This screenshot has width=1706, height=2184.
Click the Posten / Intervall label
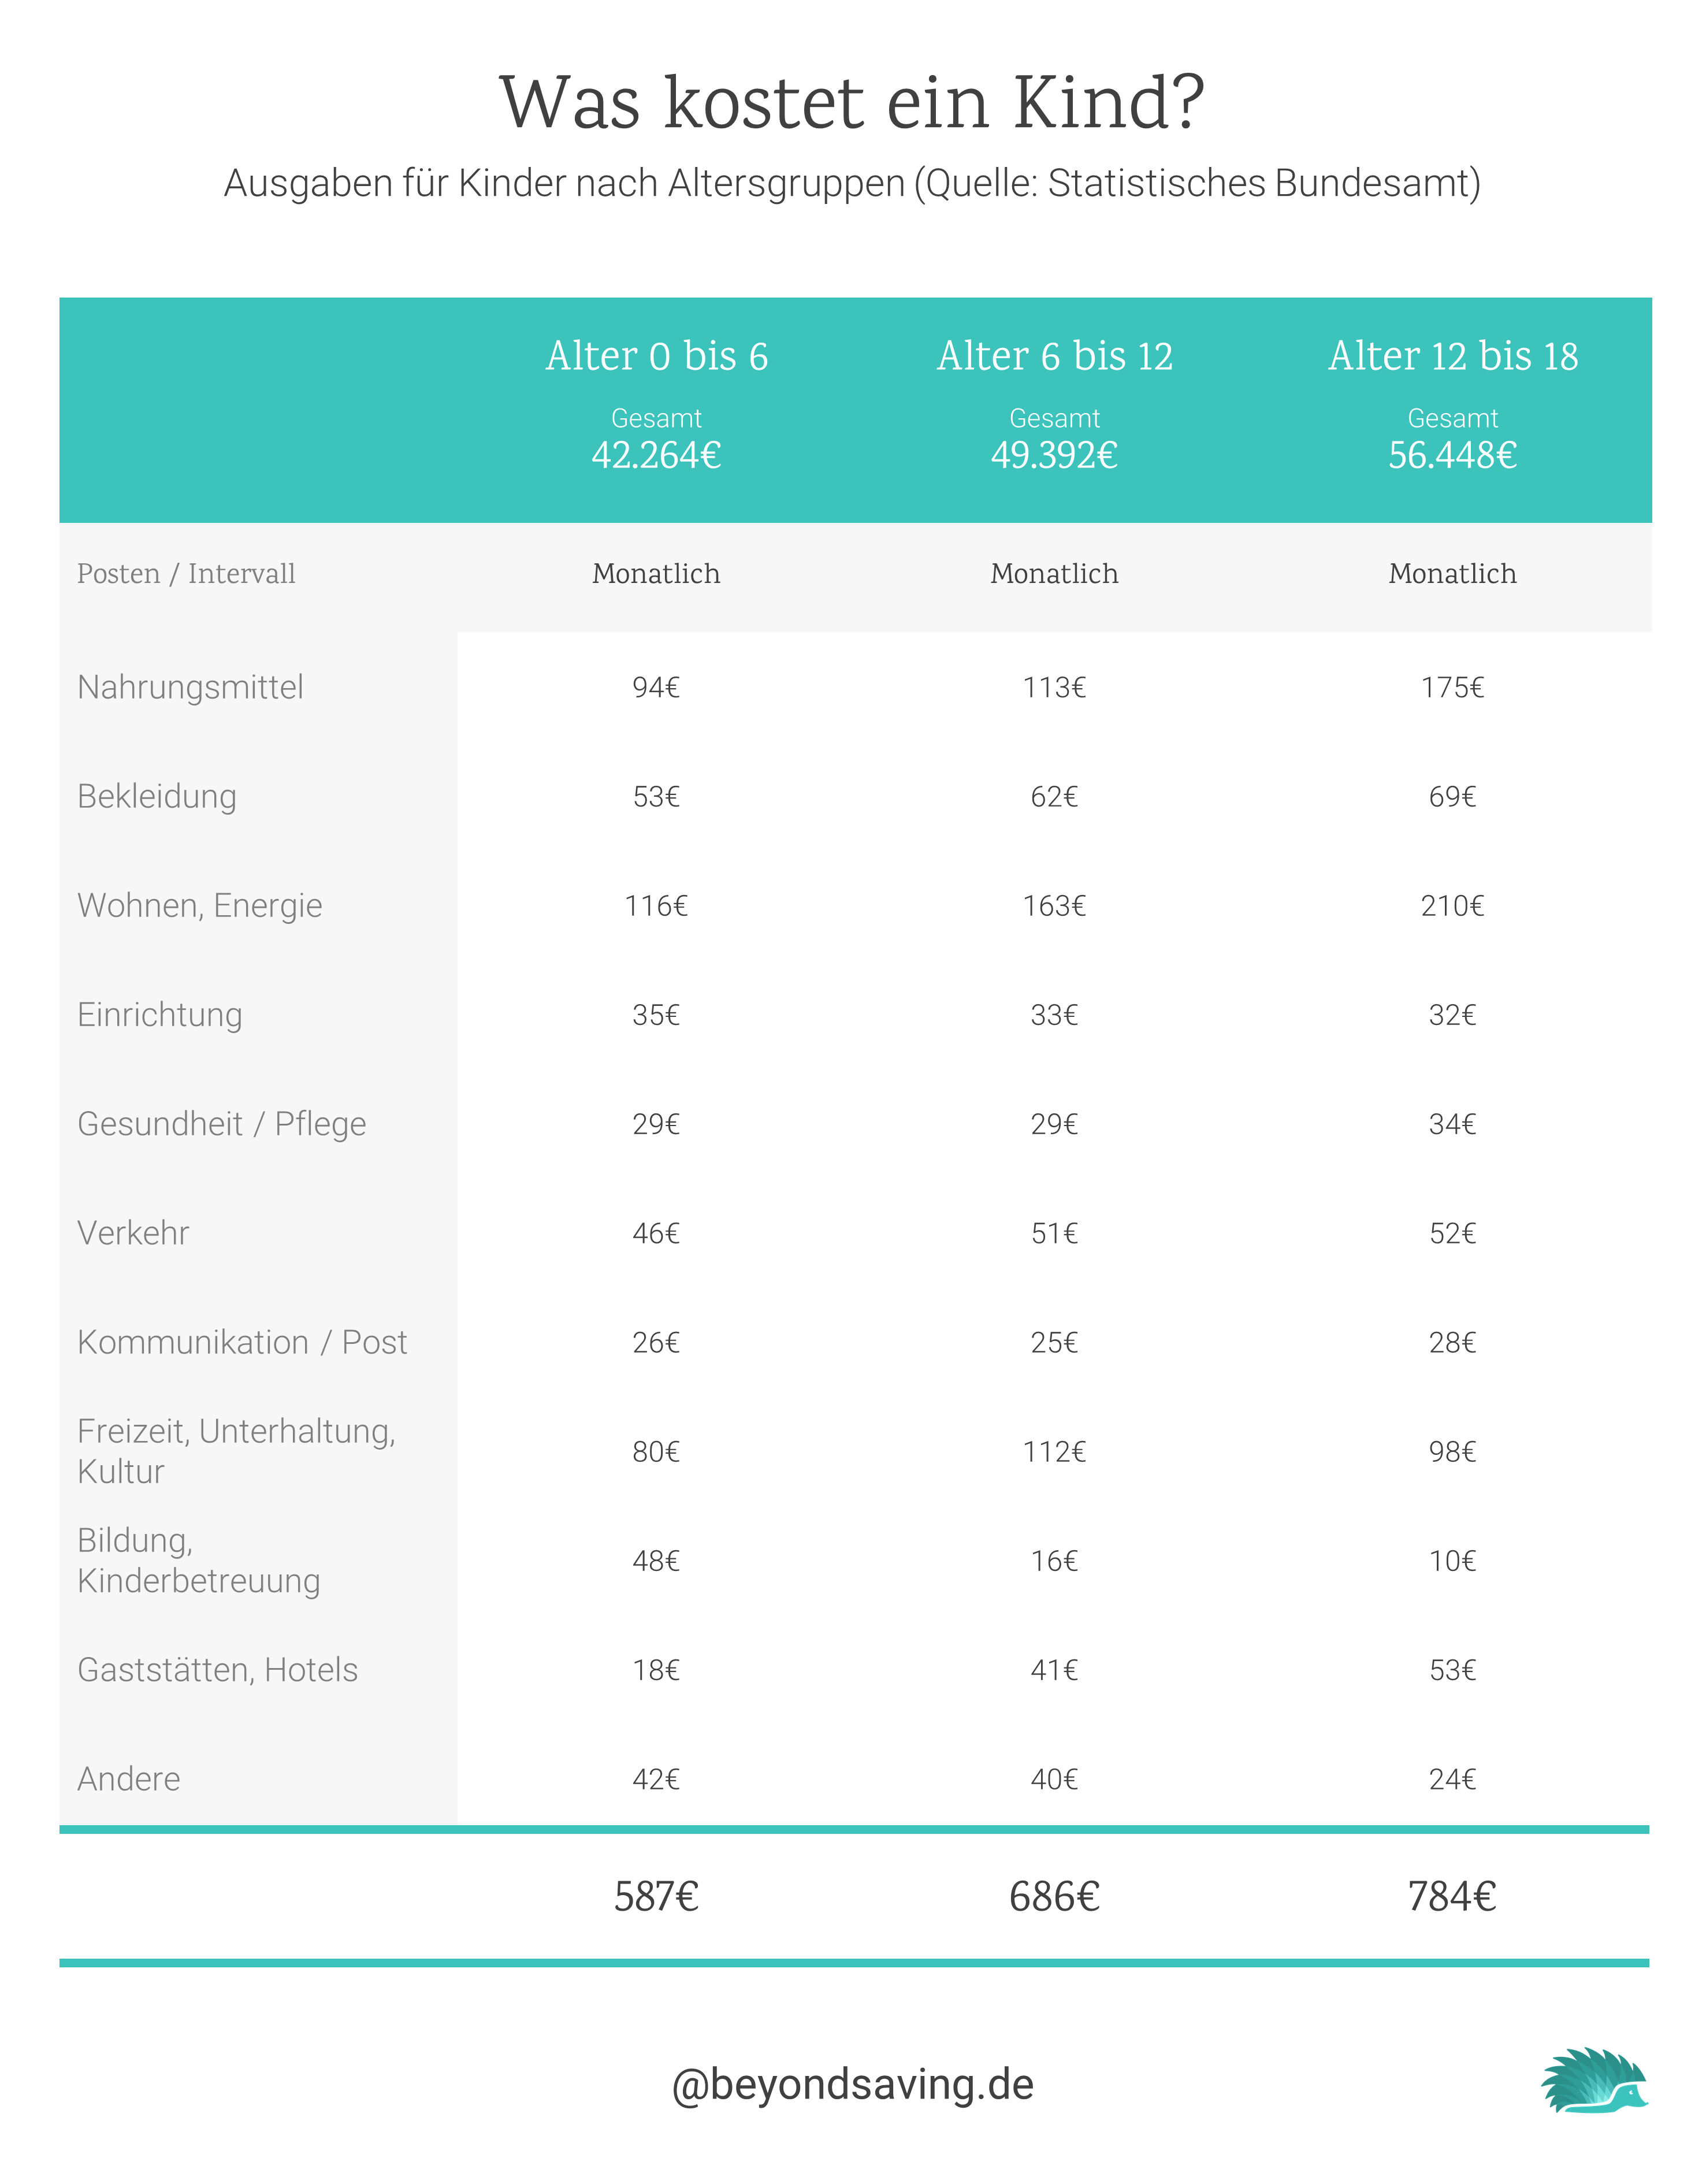click(x=186, y=574)
